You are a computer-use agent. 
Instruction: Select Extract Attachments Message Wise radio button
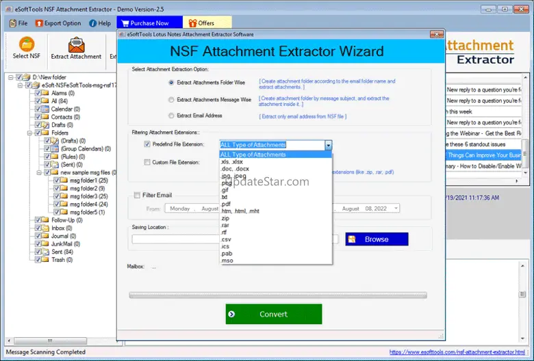pyautogui.click(x=171, y=100)
